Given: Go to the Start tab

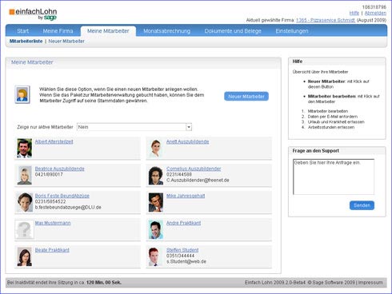Looking at the screenshot, I should pos(22,31).
